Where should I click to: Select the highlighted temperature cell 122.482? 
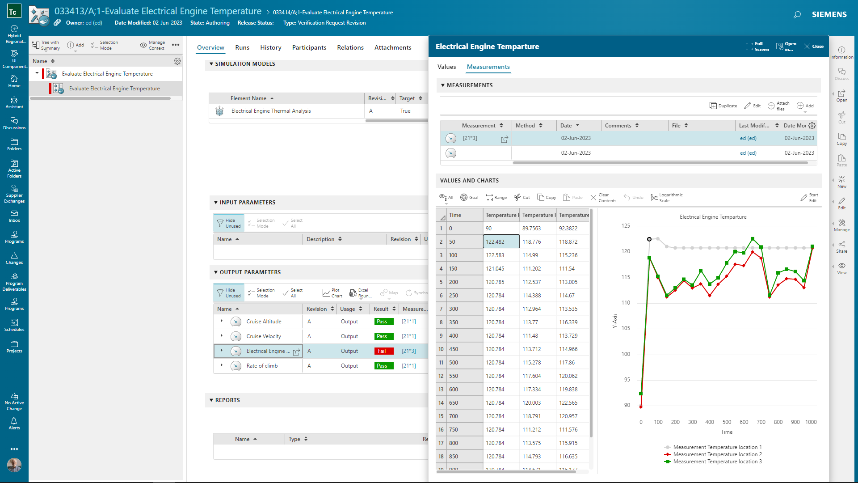coord(500,241)
